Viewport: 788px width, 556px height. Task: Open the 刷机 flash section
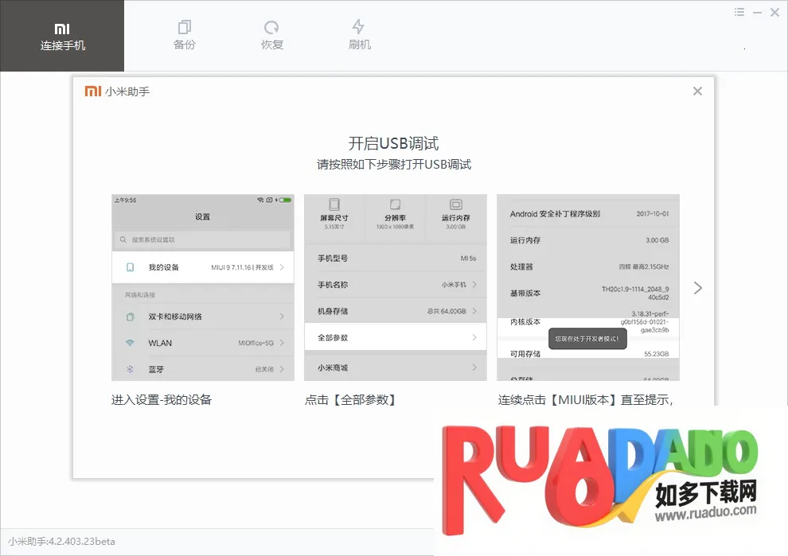[x=359, y=36]
